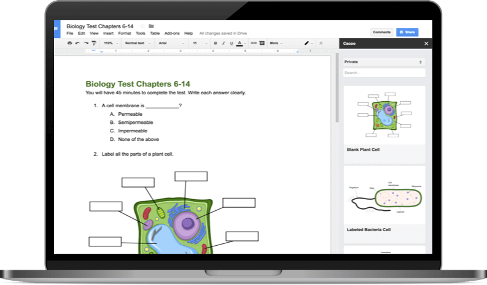Click the folder icon beside the title
The height and width of the screenshot is (285, 487).
[151, 26]
